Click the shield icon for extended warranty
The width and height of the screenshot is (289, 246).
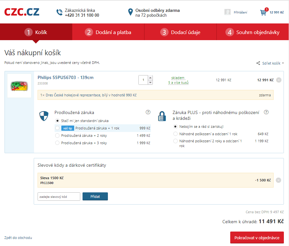coord(44,116)
